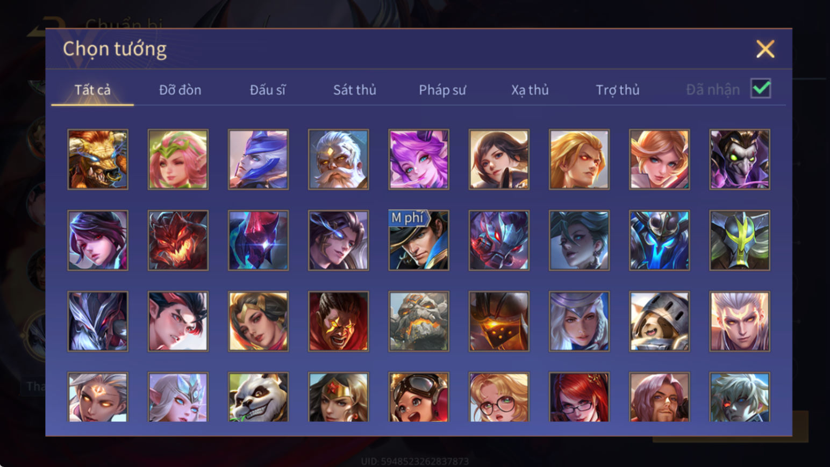Viewport: 830px width, 467px height.
Task: Pick the white-bearded old man hero
Action: pyautogui.click(x=339, y=159)
